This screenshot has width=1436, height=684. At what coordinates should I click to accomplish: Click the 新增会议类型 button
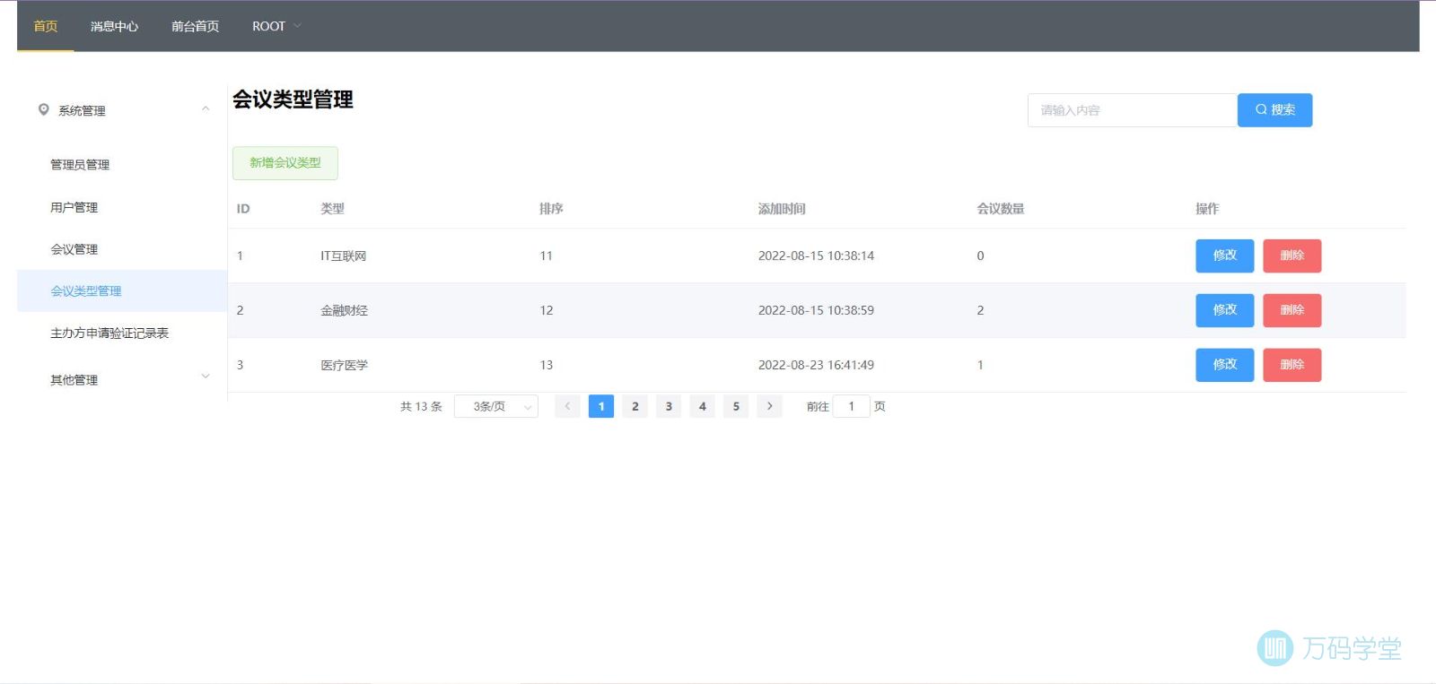click(285, 163)
